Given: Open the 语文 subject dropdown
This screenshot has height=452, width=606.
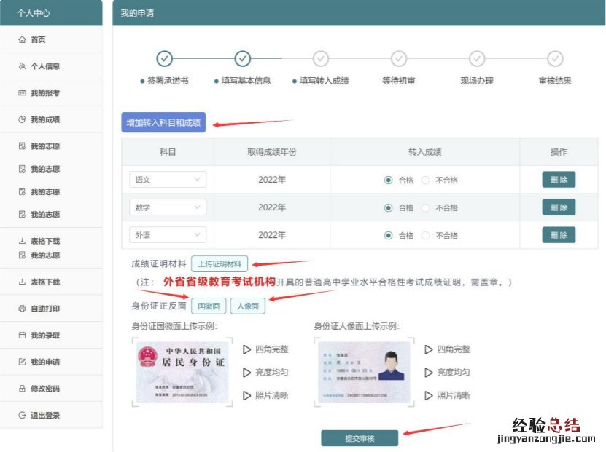Looking at the screenshot, I should [x=168, y=180].
